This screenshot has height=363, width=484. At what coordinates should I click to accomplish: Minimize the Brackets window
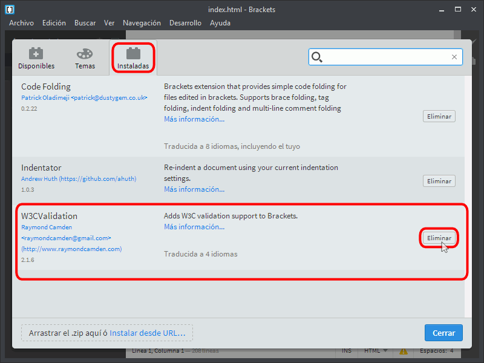[442, 10]
